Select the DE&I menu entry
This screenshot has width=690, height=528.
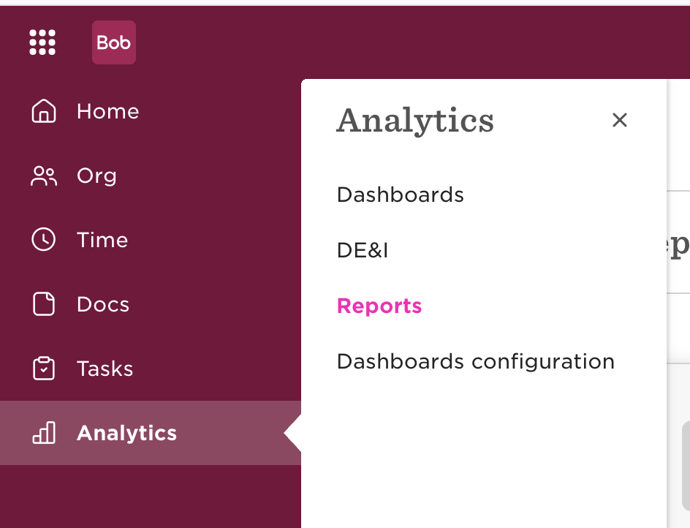(x=362, y=250)
